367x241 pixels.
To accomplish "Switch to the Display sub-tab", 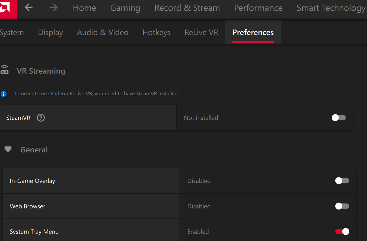I will [50, 33].
